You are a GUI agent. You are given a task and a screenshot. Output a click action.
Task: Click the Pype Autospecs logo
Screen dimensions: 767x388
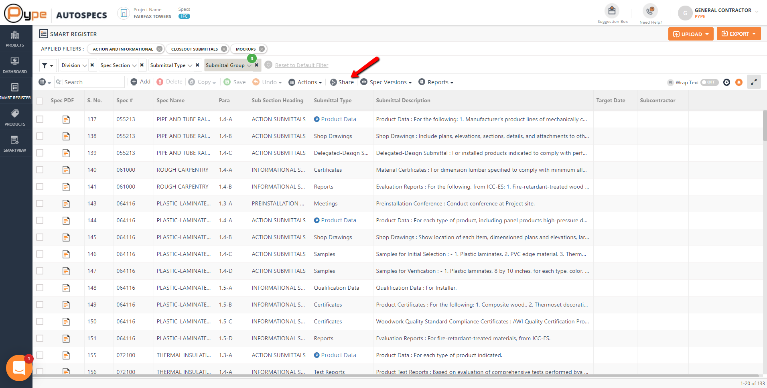[55, 14]
